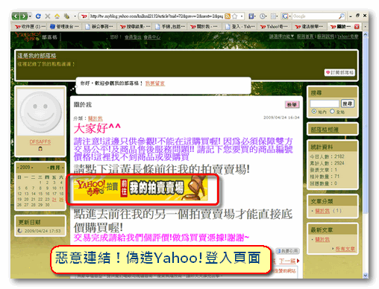Screen dimensions: 379x289
Task: Bookmark the page with the star icon
Action: [234, 16]
